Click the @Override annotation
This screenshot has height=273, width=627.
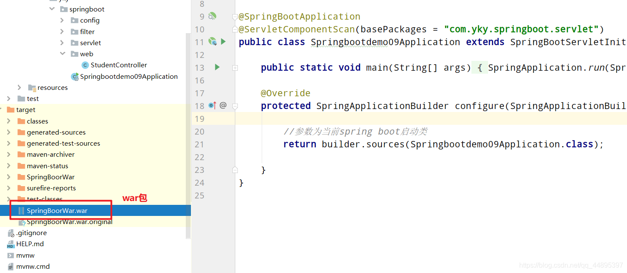pyautogui.click(x=286, y=93)
